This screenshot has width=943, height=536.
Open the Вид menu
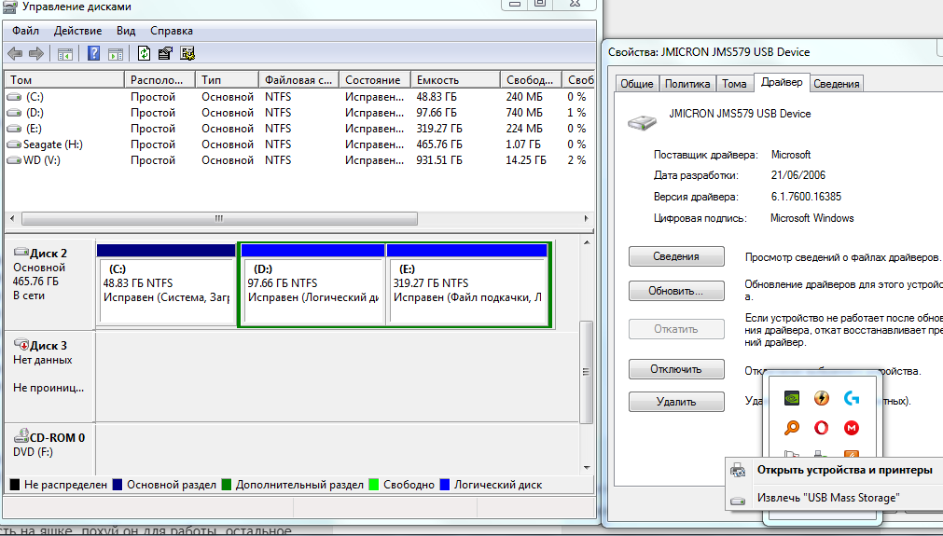[x=126, y=31]
